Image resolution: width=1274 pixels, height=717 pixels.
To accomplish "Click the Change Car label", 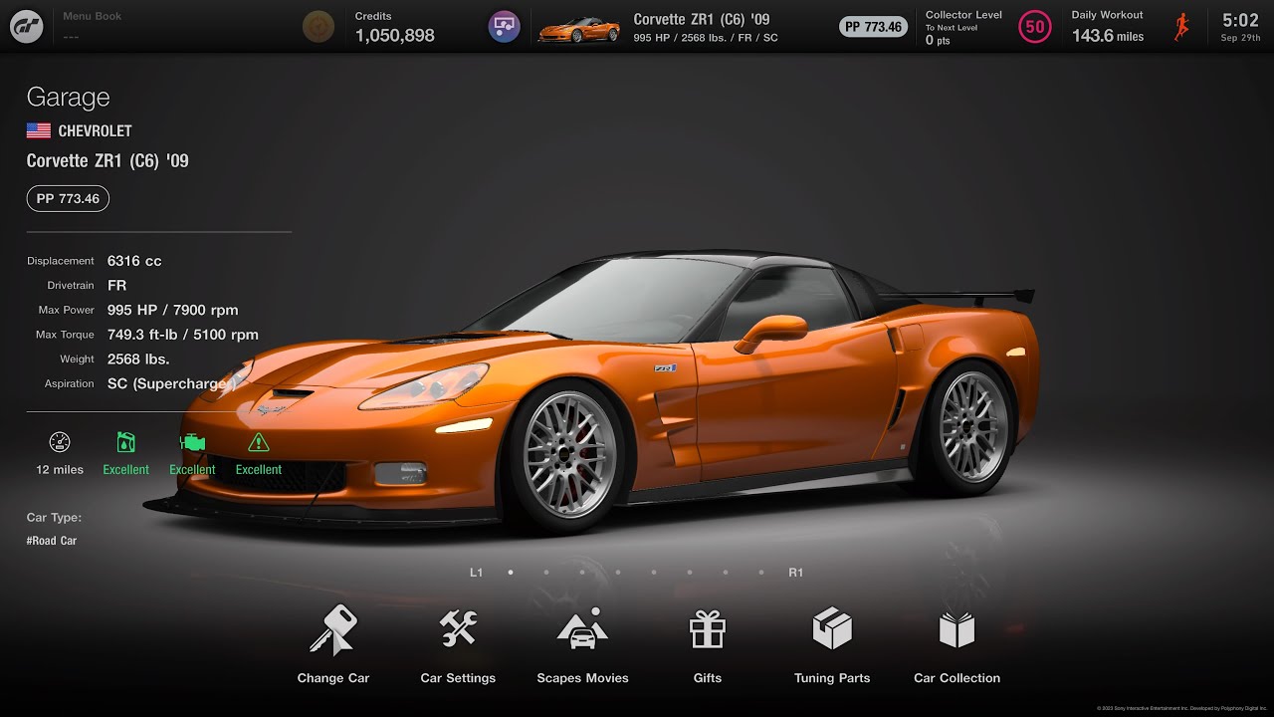I will point(333,678).
